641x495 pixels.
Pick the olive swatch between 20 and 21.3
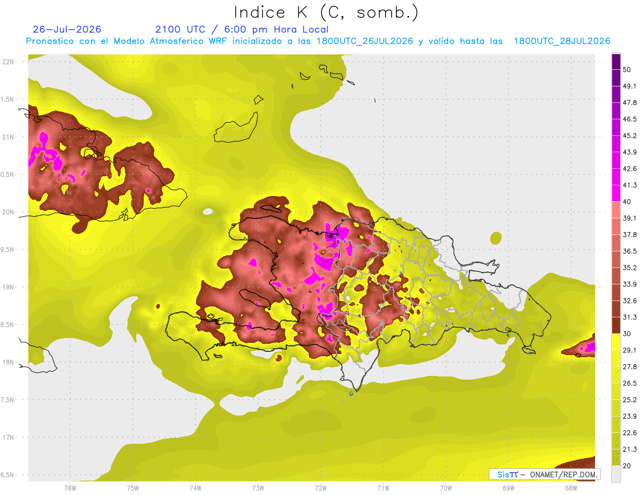point(616,457)
